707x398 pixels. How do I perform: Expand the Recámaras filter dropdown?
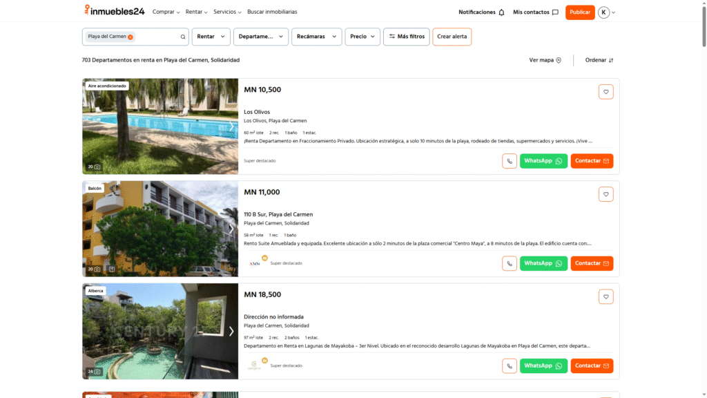pos(316,37)
